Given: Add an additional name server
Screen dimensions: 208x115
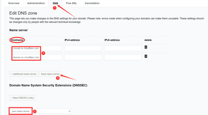Looking at the screenshot, I should pos(24,74).
